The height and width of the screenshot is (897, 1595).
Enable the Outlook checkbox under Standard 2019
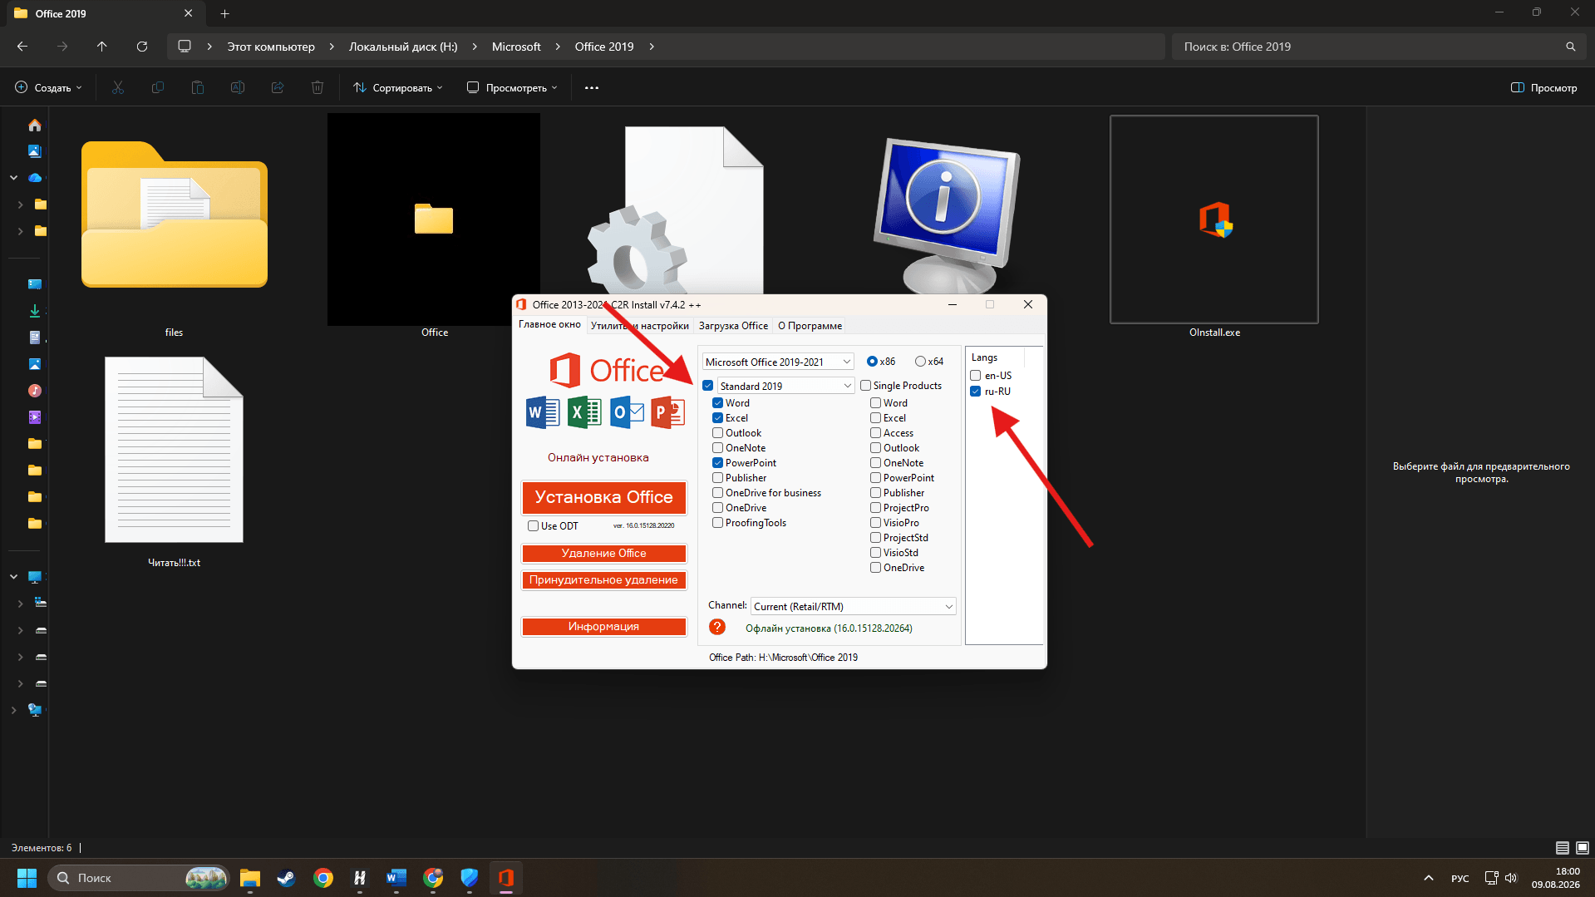click(x=717, y=433)
